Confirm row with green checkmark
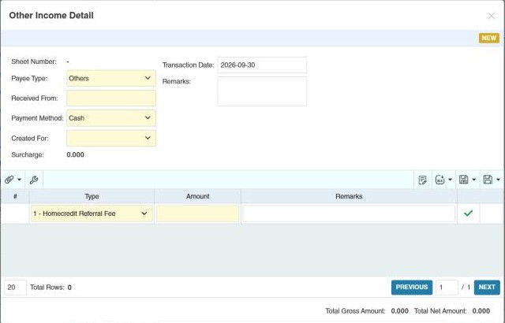 click(x=468, y=213)
